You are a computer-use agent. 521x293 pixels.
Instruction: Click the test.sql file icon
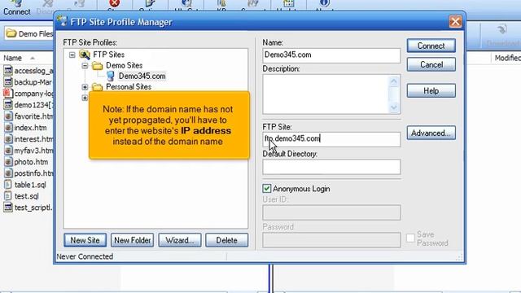pyautogui.click(x=8, y=196)
